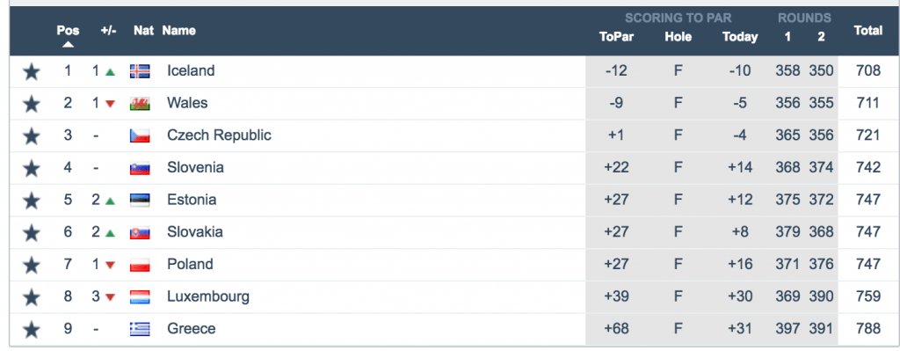Click the Iceland flag icon
Viewport: 900px width, 351px height.
[x=140, y=71]
